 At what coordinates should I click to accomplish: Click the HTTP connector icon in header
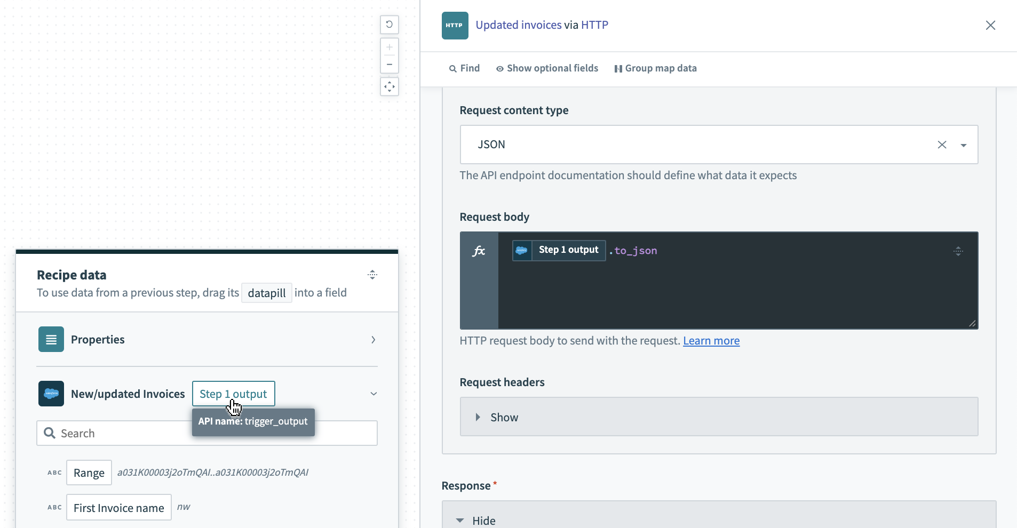(x=455, y=26)
